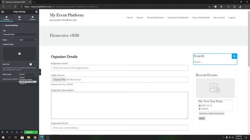Viewport: 250px width, 140px height.
Task: Focus the Organizer Email field
Action: pos(120,128)
